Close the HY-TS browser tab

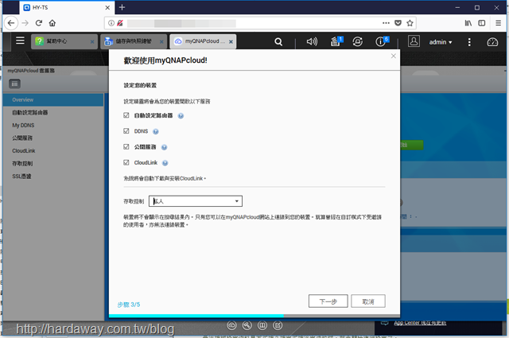tap(107, 7)
